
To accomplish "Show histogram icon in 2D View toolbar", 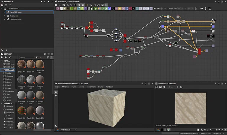I will tap(181, 87).
